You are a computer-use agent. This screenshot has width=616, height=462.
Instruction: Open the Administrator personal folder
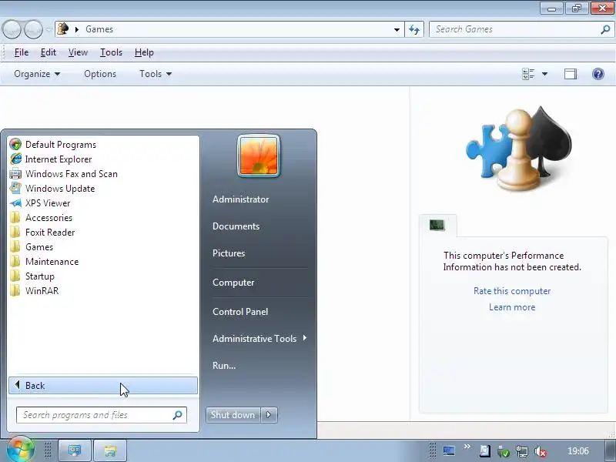tap(240, 199)
